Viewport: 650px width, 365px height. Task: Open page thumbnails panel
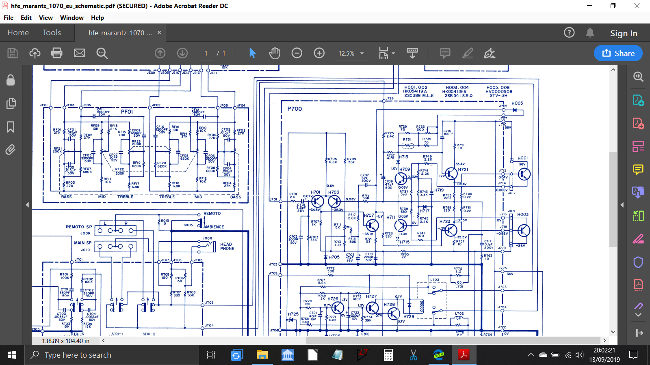11,103
